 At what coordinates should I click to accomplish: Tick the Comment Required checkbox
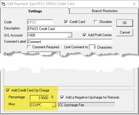(x=29, y=47)
